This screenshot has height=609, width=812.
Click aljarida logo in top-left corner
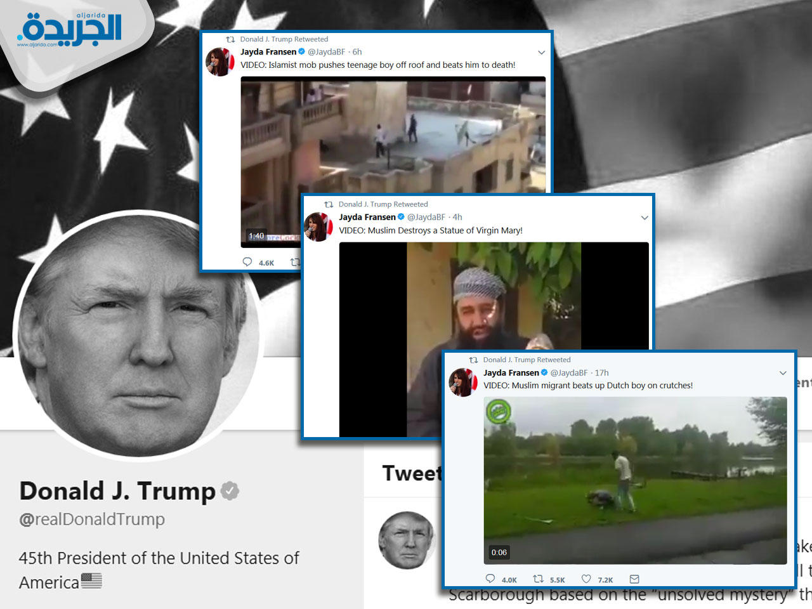click(x=69, y=30)
